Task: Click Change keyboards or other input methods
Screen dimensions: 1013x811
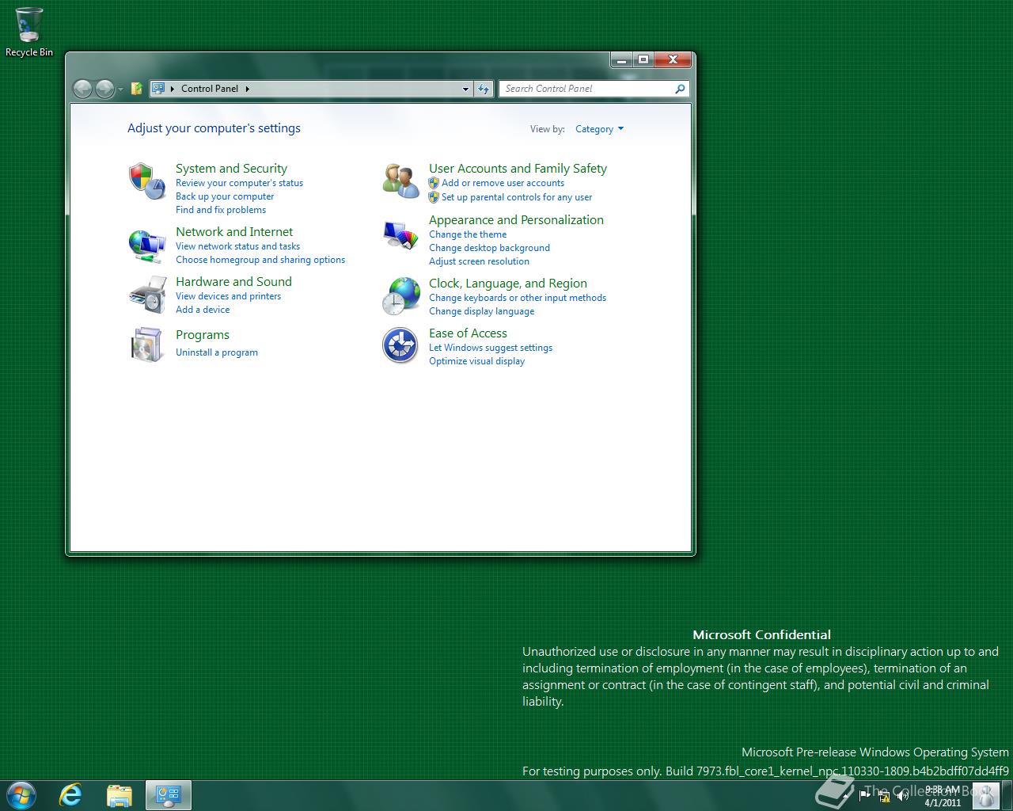Action: click(518, 298)
